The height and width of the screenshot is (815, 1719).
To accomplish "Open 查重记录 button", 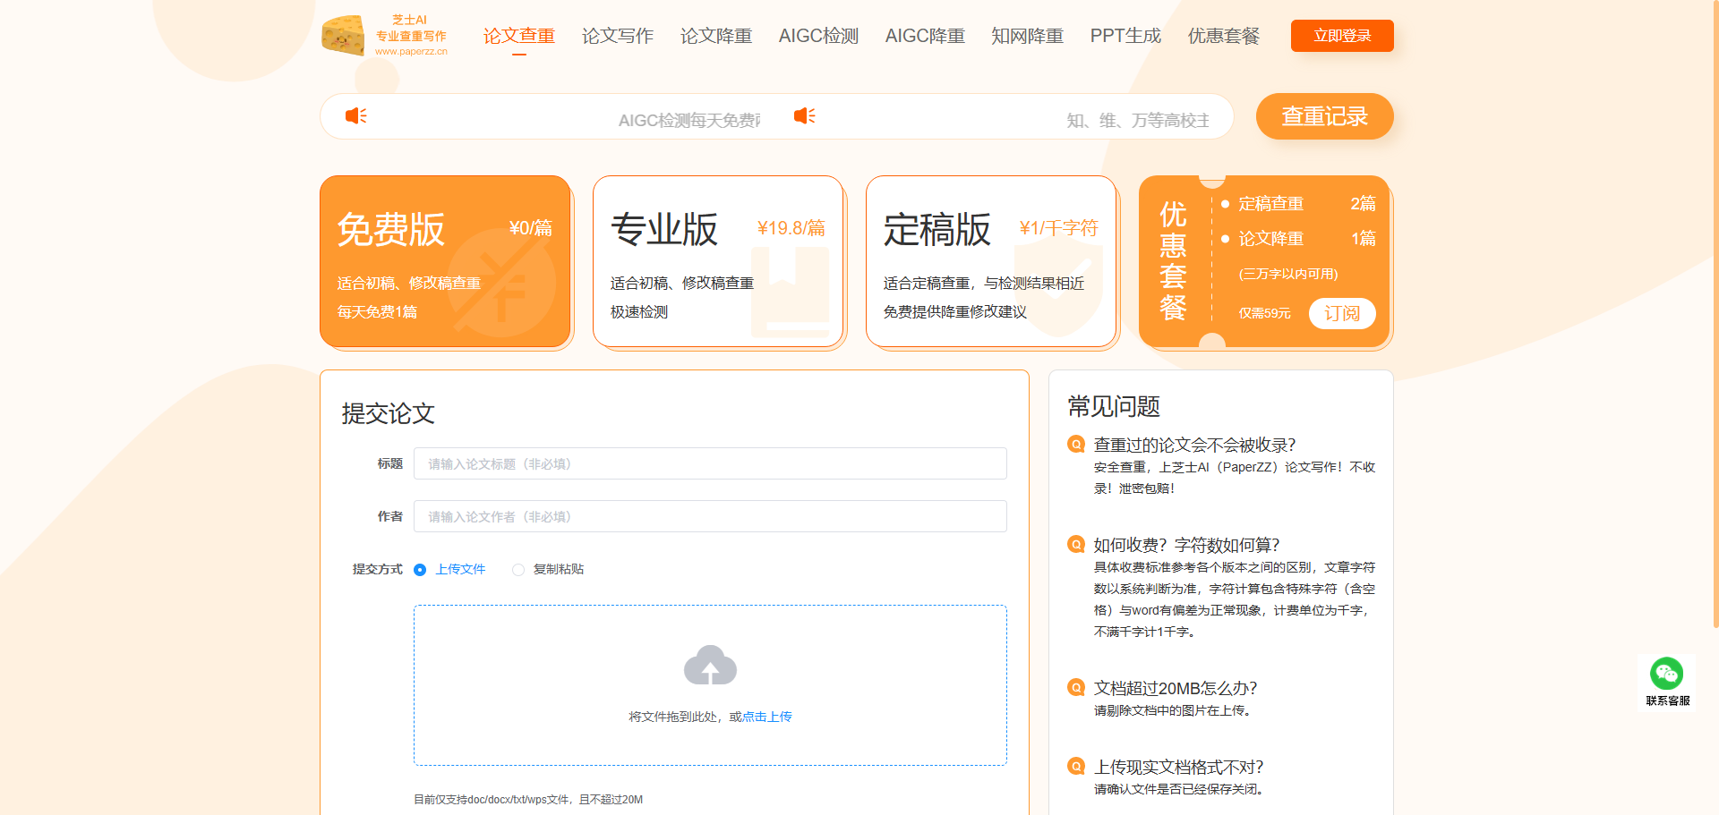I will click(x=1325, y=116).
